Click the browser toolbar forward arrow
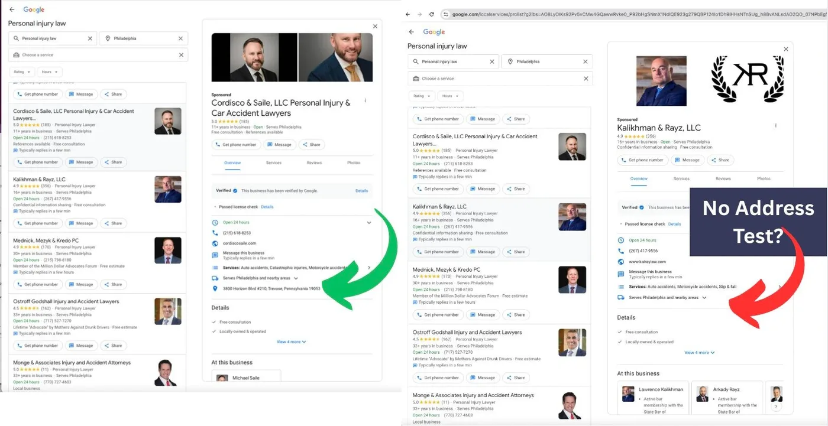This screenshot has height=426, width=828. point(420,14)
